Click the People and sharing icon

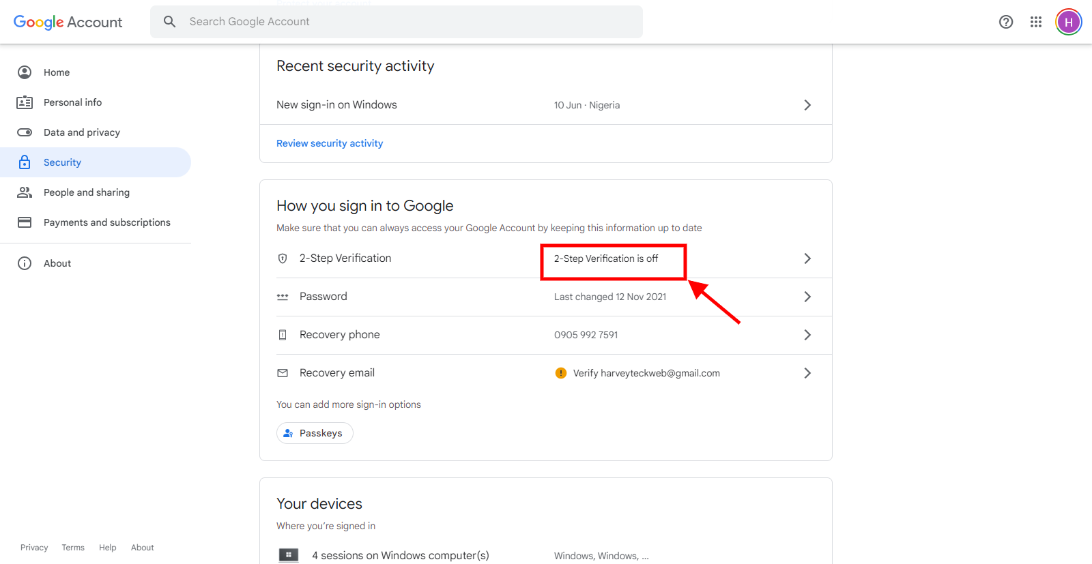click(25, 192)
